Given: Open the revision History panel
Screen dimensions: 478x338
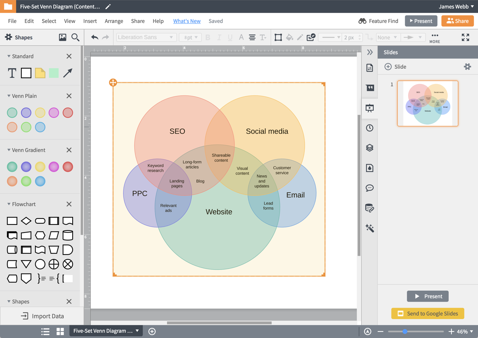Looking at the screenshot, I should (370, 128).
